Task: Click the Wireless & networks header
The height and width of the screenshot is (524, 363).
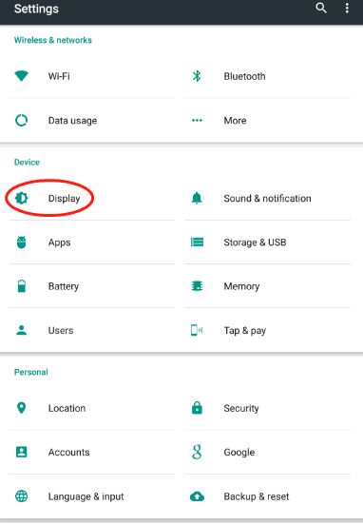Action: coord(53,40)
